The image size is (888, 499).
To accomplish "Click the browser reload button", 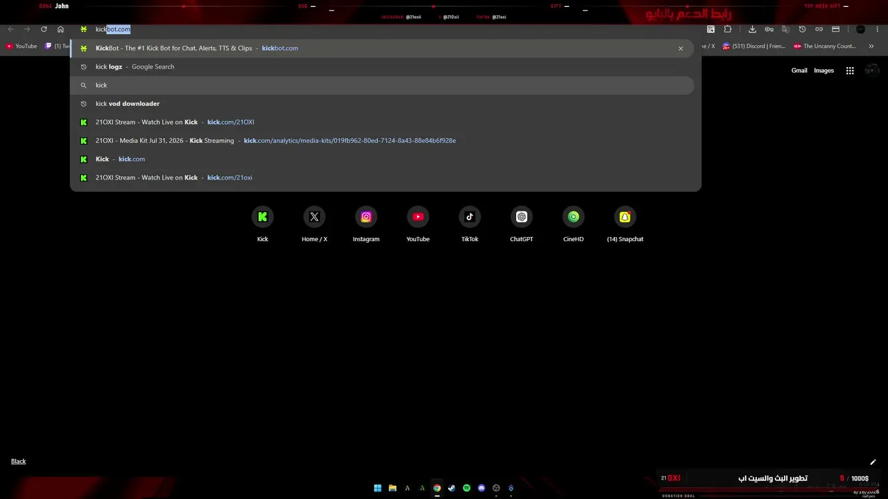I will pos(44,29).
